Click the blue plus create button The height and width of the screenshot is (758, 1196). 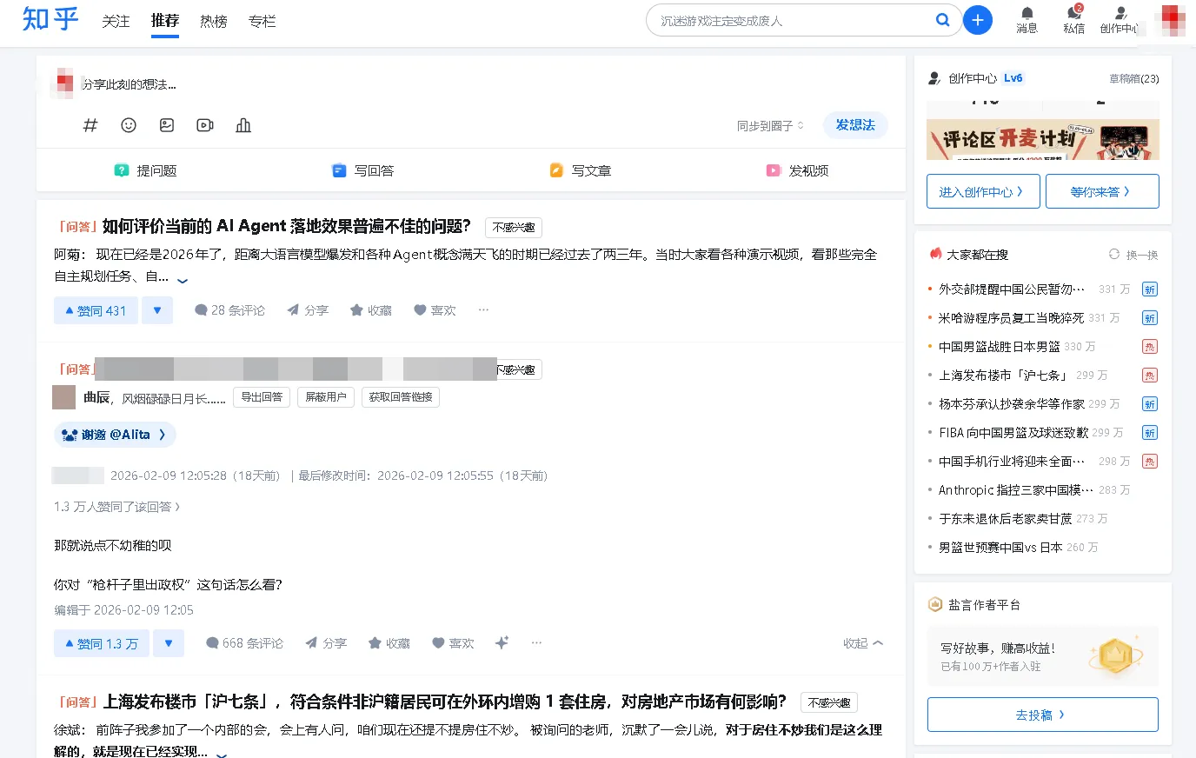point(978,19)
